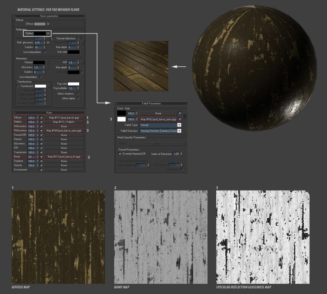Click the None button in the HGlossiness slot

(x=63, y=126)
